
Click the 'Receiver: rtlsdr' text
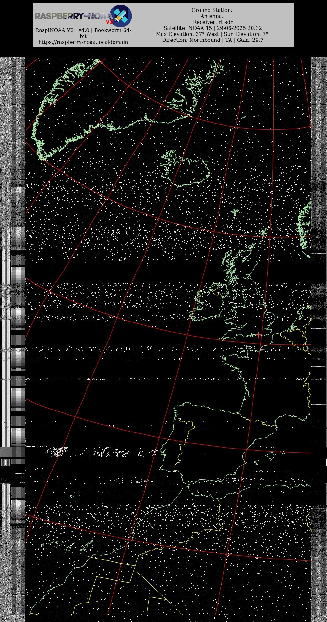click(213, 22)
